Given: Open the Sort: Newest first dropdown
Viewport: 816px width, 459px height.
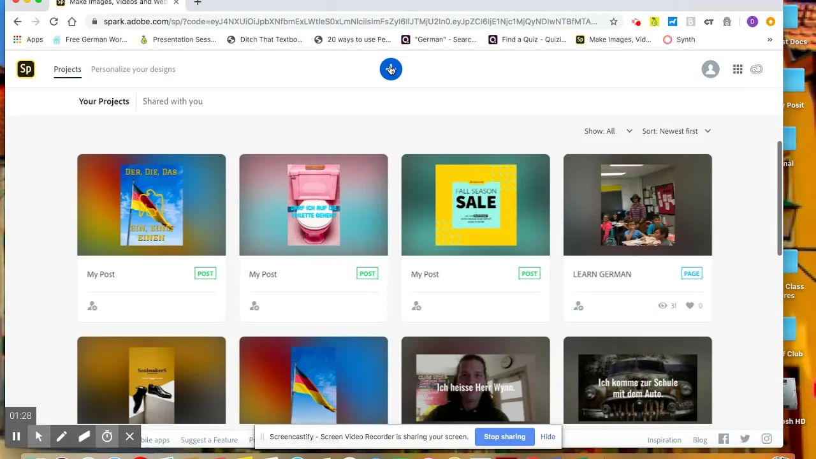Looking at the screenshot, I should [676, 131].
